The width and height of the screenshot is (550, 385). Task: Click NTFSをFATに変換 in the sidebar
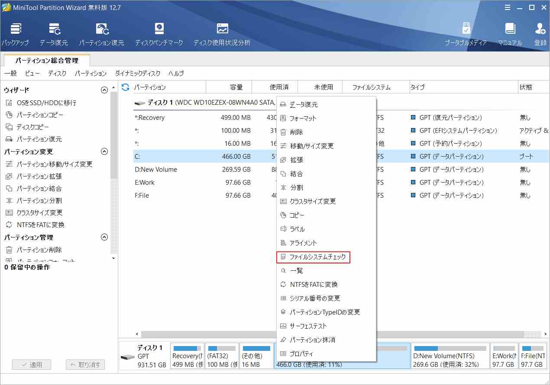click(40, 225)
